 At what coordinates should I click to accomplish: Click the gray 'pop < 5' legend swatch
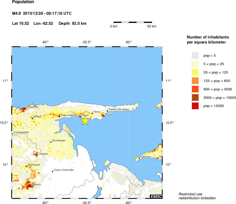195,55
